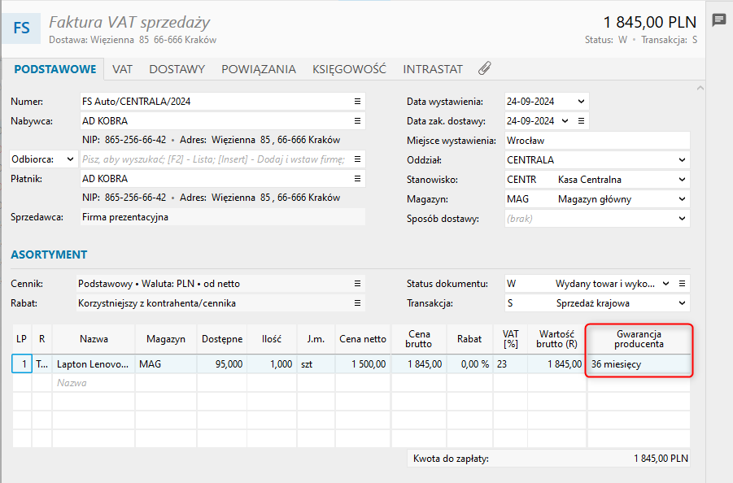Expand the Data wystawienia date picker
733x483 pixels.
click(x=581, y=102)
